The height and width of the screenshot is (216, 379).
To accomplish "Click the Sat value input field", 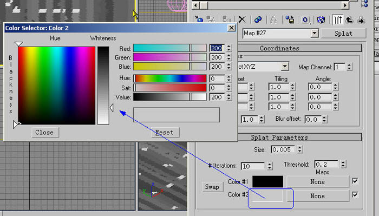I will [217, 88].
